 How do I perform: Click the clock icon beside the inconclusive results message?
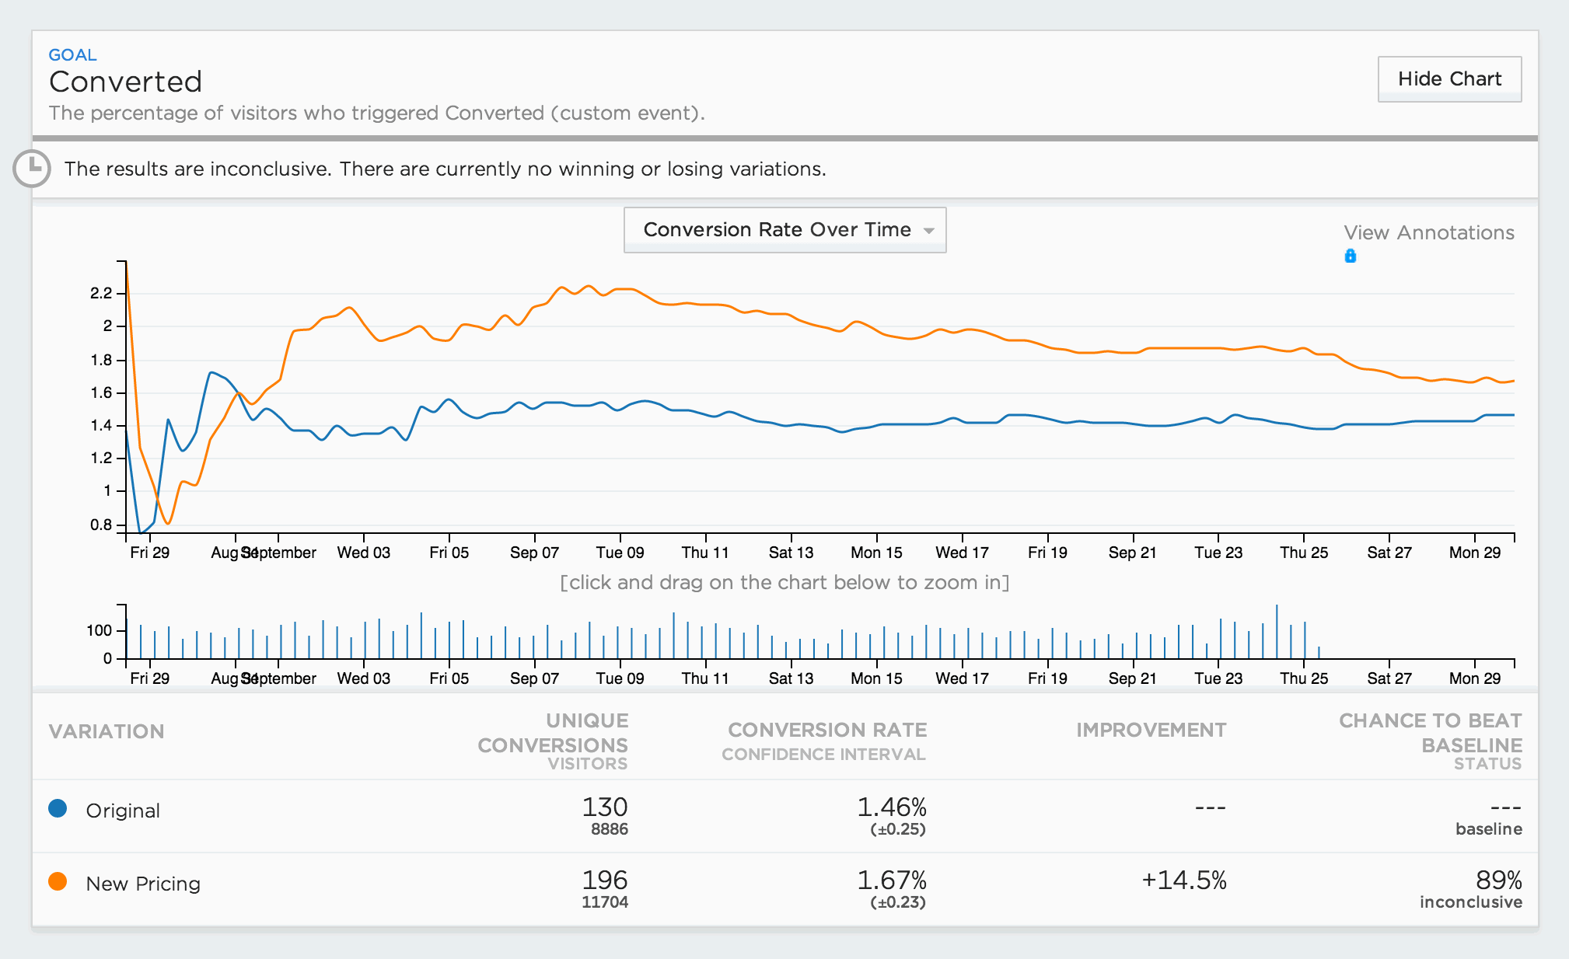pyautogui.click(x=31, y=168)
